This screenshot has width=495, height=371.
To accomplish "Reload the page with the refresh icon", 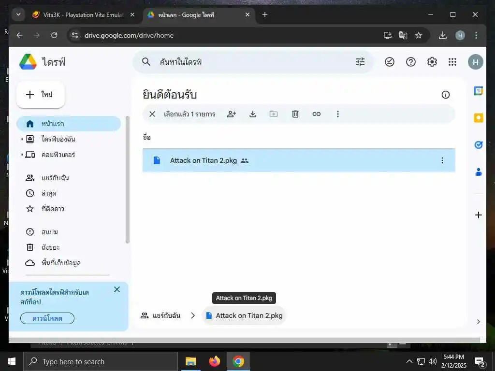I will click(x=54, y=35).
